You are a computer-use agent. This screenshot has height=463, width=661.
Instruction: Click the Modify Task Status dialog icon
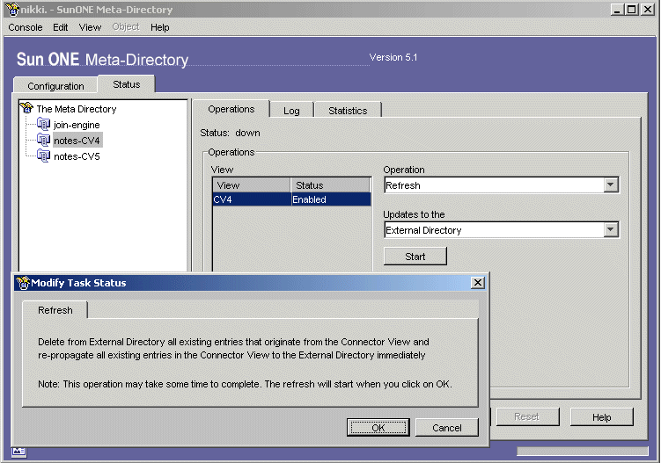click(x=23, y=282)
